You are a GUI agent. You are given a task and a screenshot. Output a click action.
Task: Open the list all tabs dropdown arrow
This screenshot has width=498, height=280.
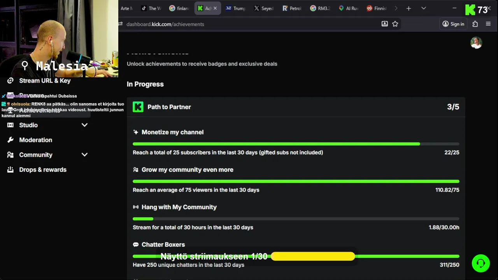(424, 8)
